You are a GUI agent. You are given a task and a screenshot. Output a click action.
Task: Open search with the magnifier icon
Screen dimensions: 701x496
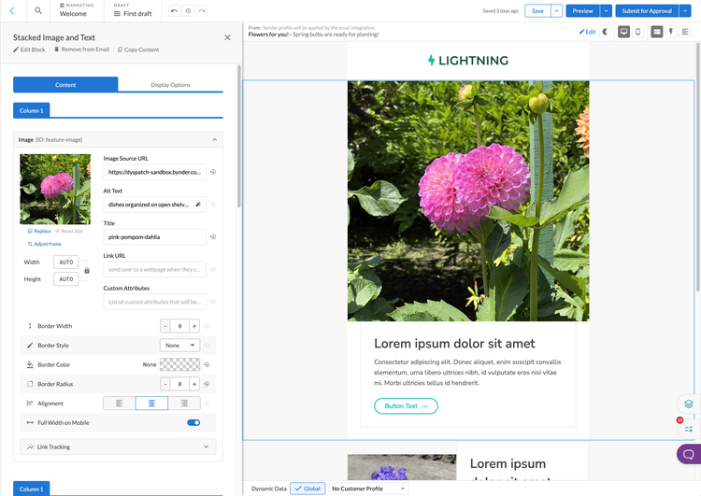point(38,10)
